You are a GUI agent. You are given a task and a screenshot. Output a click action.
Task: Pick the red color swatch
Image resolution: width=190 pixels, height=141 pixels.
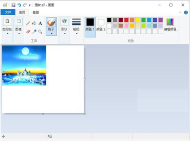tap(127, 20)
